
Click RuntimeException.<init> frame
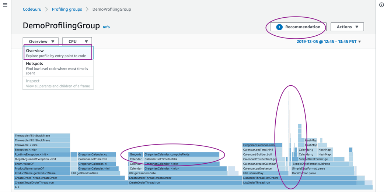(x=42, y=154)
